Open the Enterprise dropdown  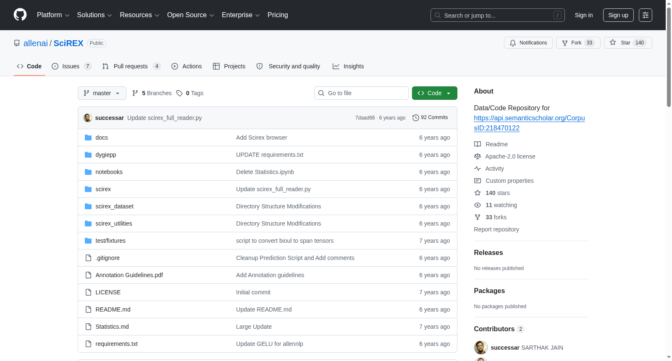coord(241,15)
